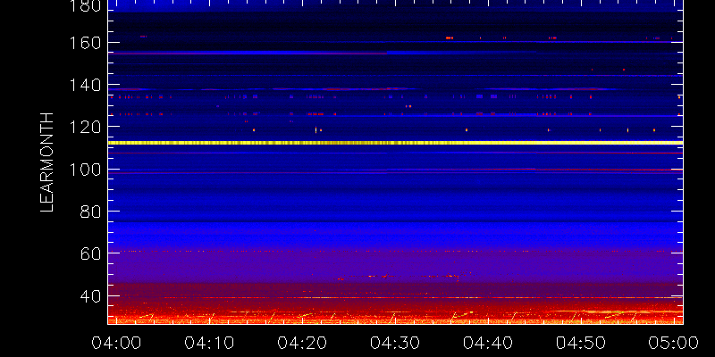This screenshot has width=715, height=357.
Task: Click the 04:40 time label
Action: [x=488, y=343]
